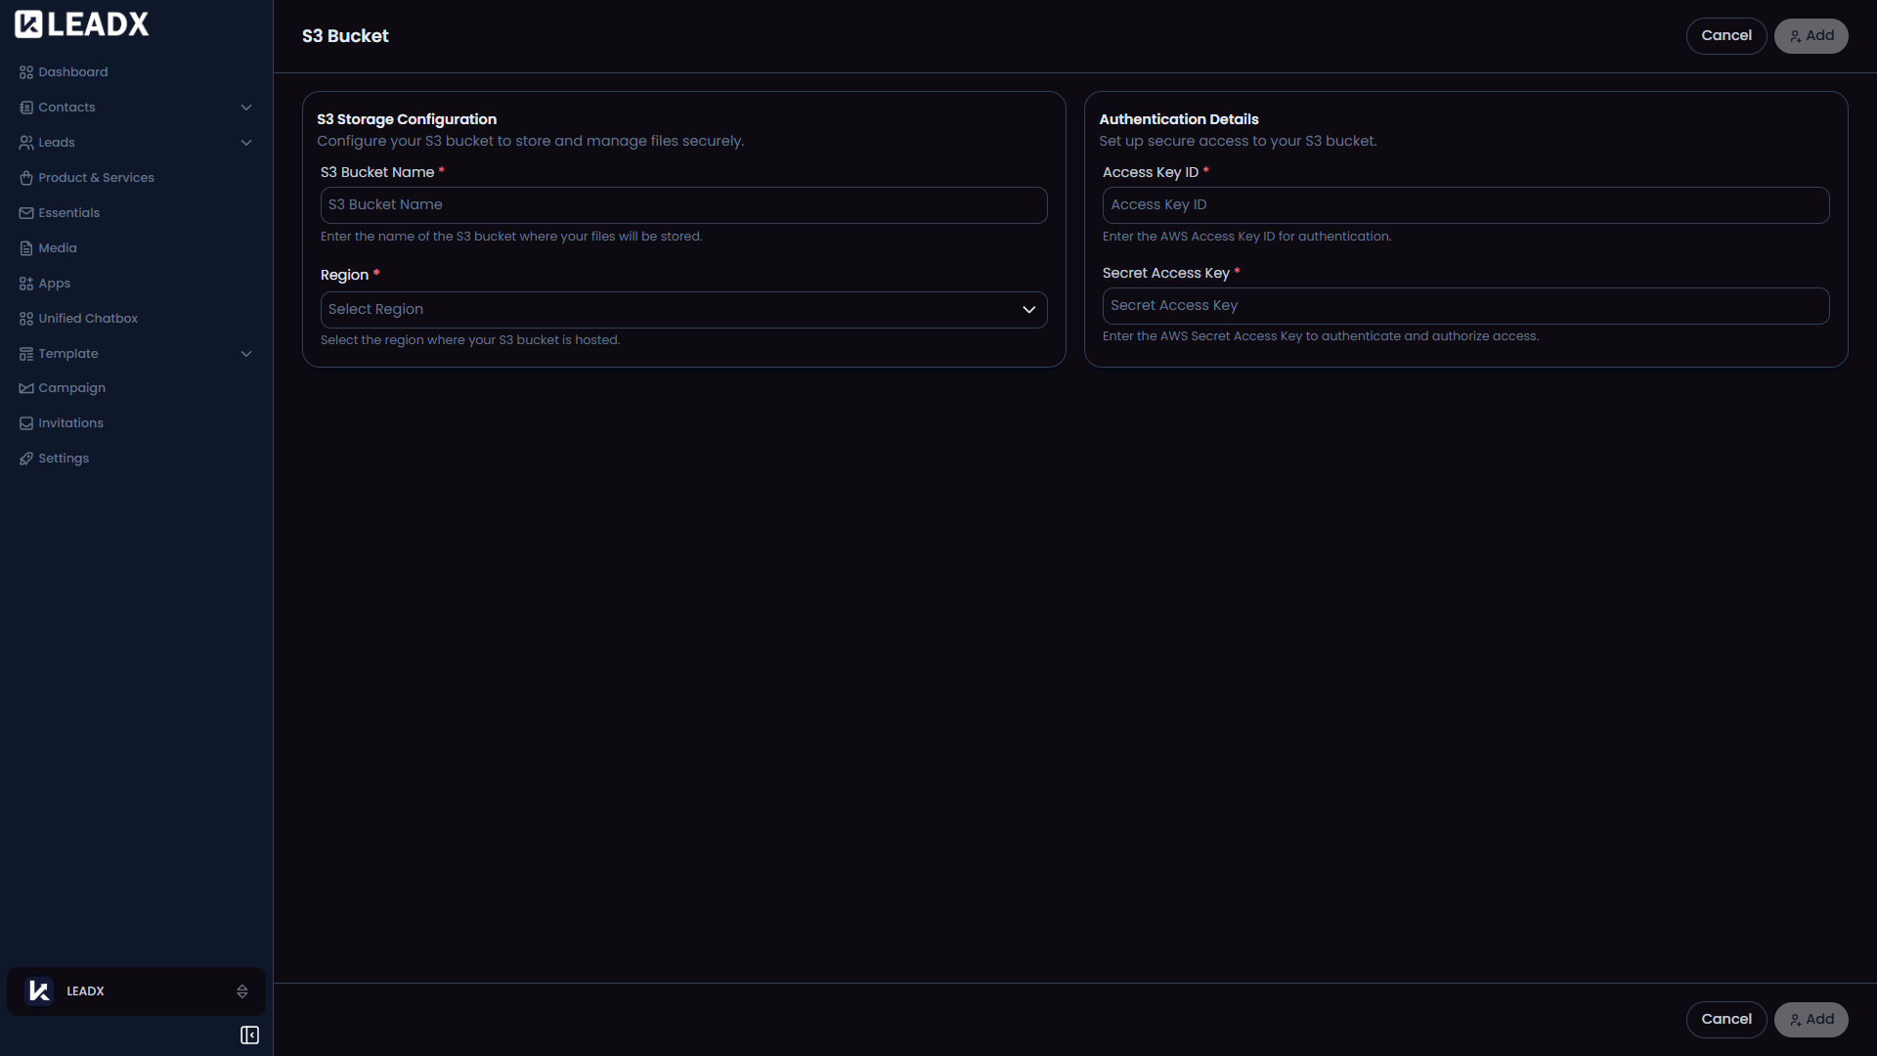Viewport: 1877px width, 1056px height.
Task: Click the Secret Access Key input
Action: click(x=1465, y=305)
